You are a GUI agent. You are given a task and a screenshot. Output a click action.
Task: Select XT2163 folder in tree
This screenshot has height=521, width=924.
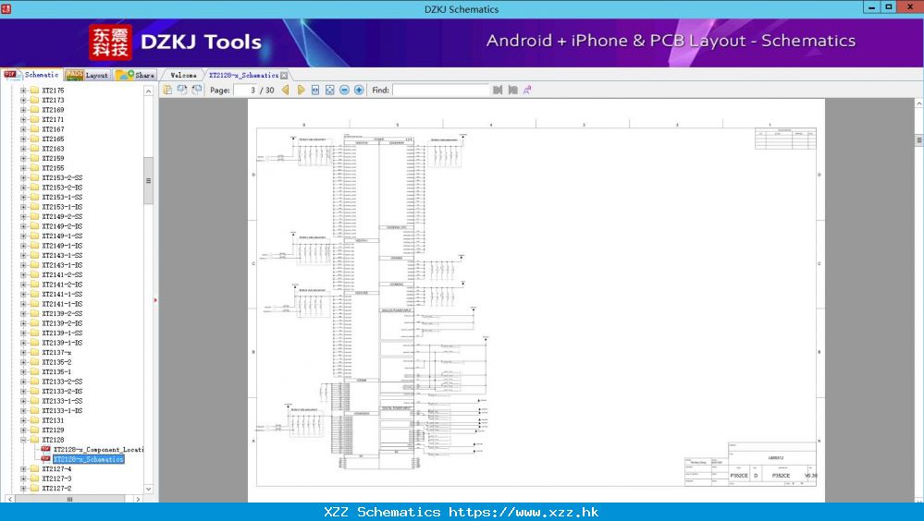tap(53, 149)
